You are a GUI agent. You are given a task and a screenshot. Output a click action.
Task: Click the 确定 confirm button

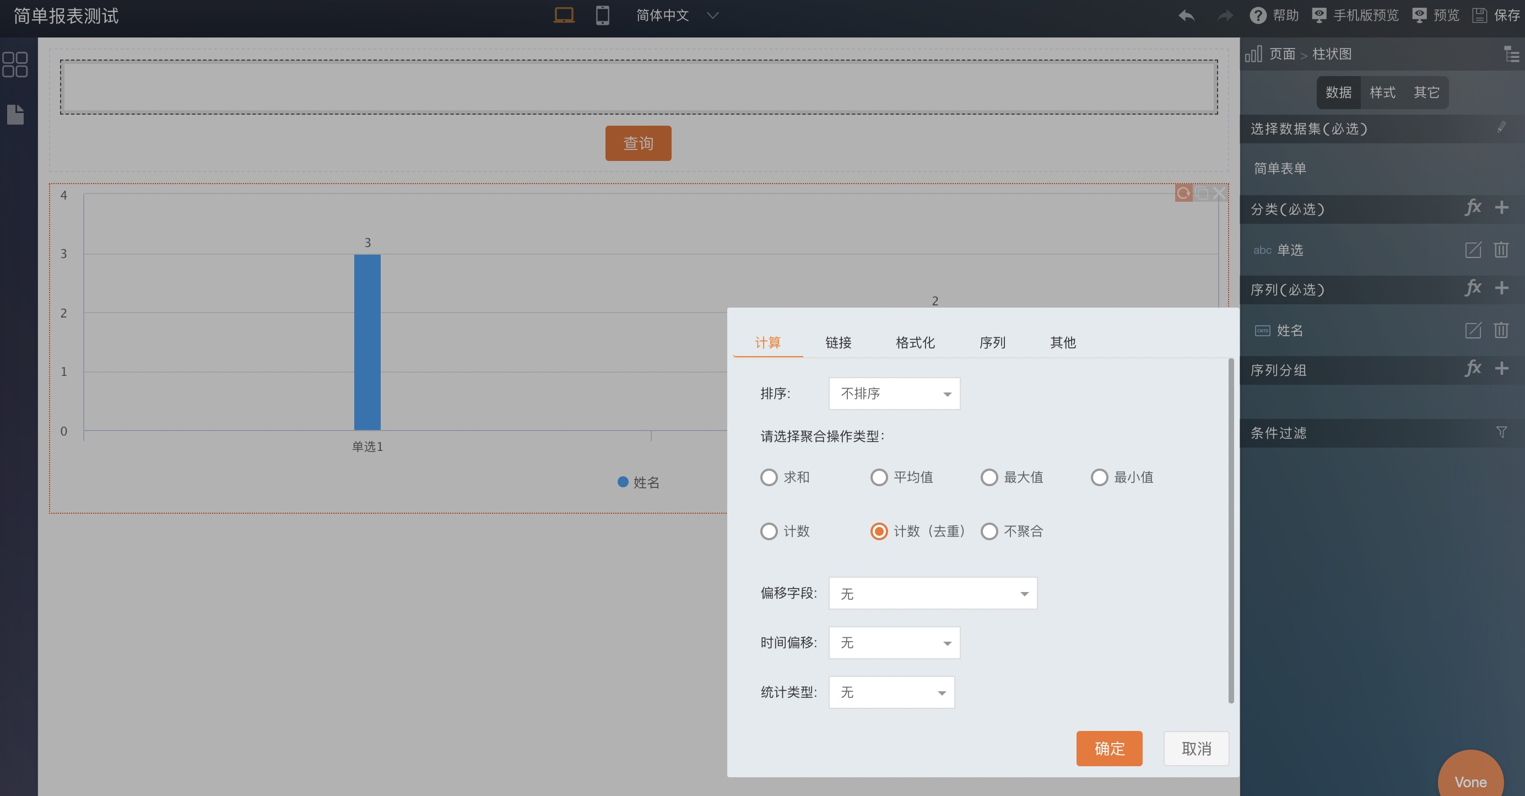click(1109, 749)
